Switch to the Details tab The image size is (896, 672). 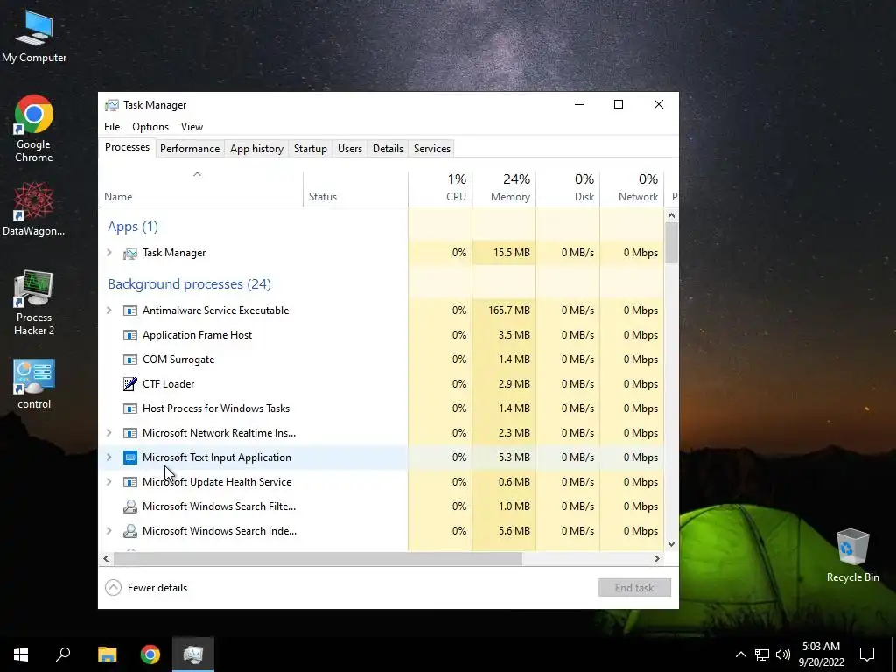388,149
